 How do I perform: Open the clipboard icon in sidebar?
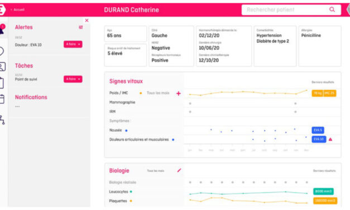click(2, 83)
